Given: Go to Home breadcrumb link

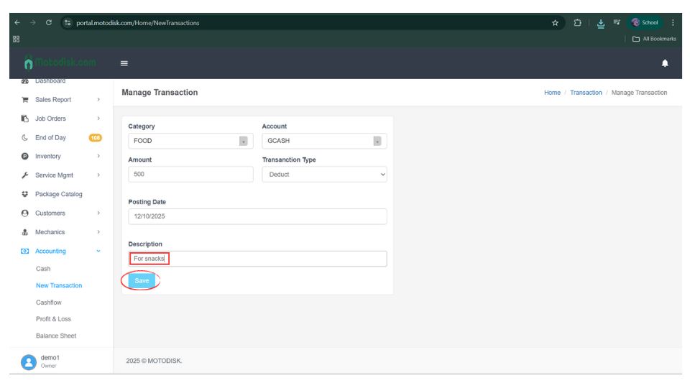Looking at the screenshot, I should coord(552,93).
